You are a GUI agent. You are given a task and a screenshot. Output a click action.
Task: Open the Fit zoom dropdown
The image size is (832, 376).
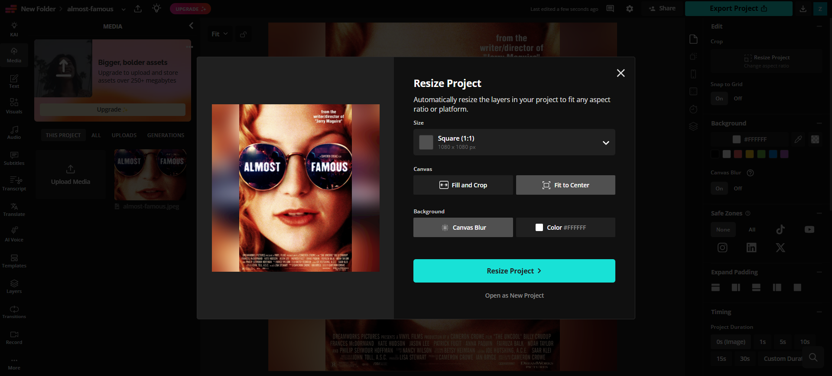[x=220, y=34]
